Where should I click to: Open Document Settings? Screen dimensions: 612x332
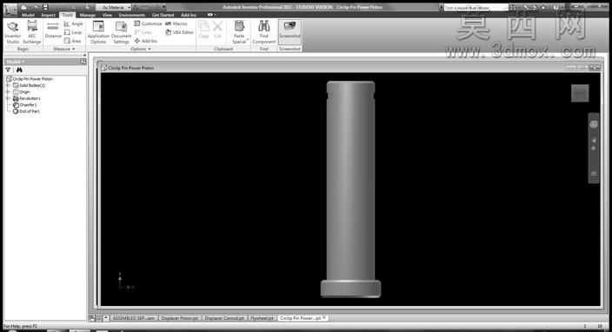point(121,32)
